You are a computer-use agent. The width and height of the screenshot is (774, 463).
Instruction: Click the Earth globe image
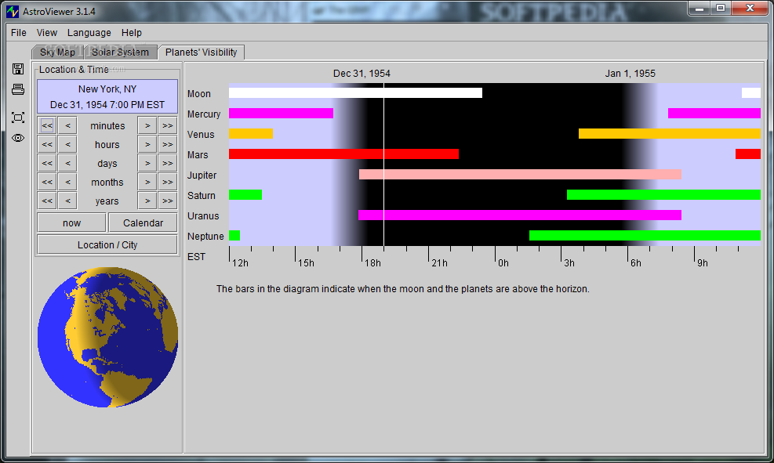click(107, 338)
